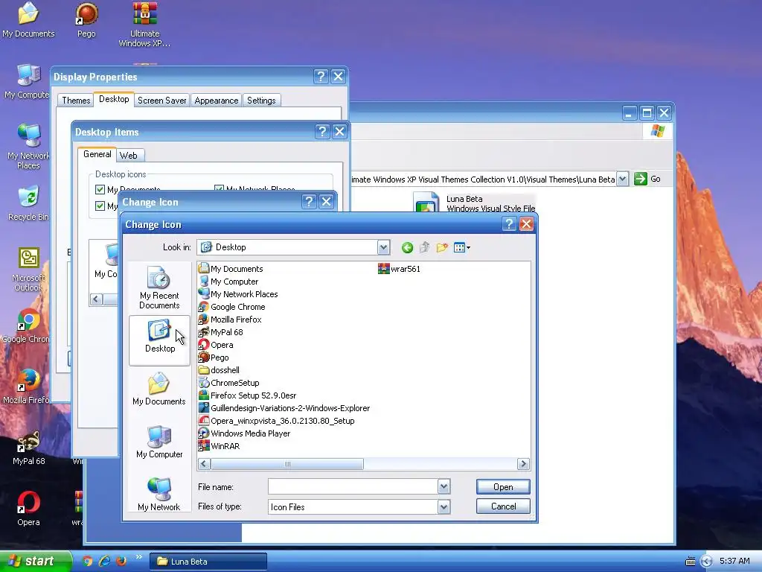762x572 pixels.
Task: Launch Chrome from Quick Launch bar
Action: (x=88, y=561)
